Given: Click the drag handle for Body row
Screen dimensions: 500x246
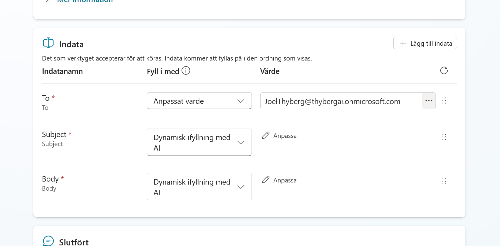Looking at the screenshot, I should click(x=444, y=182).
